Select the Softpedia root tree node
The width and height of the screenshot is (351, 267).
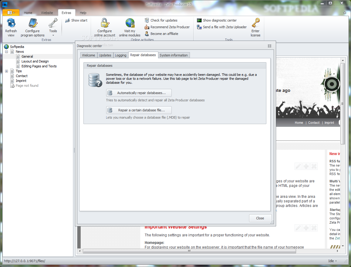(17, 47)
